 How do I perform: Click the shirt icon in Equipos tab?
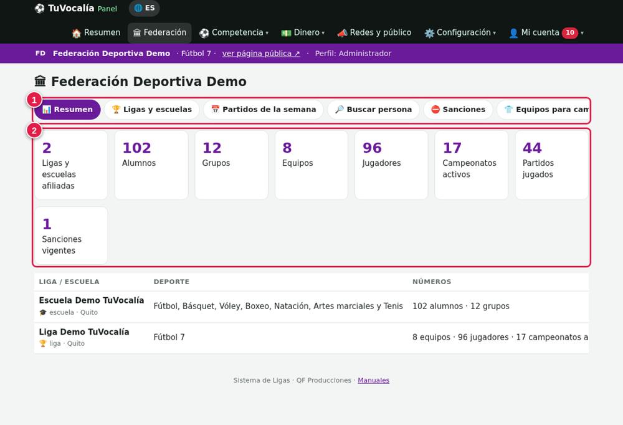[x=508, y=109]
